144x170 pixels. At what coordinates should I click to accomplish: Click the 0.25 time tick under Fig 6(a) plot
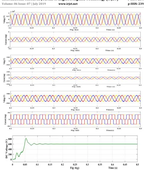click(x=32, y=28)
